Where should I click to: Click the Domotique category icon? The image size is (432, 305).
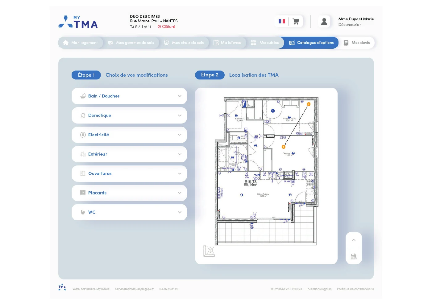(83, 116)
